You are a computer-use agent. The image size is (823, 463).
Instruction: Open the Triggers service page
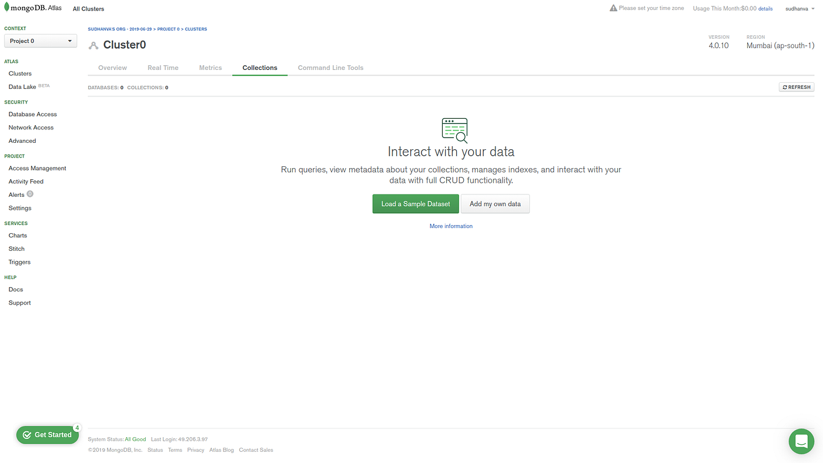(19, 261)
